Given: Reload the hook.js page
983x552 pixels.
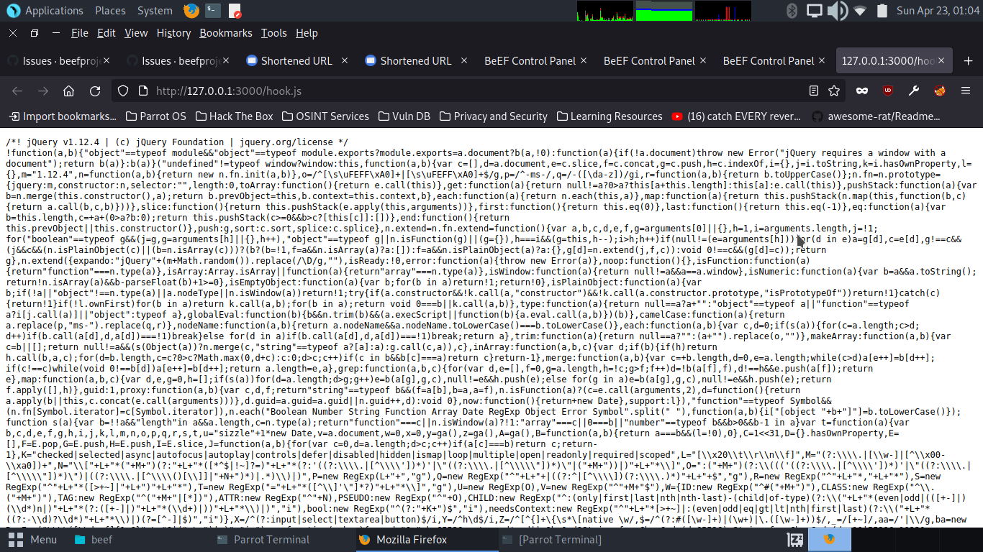Looking at the screenshot, I should click(95, 91).
